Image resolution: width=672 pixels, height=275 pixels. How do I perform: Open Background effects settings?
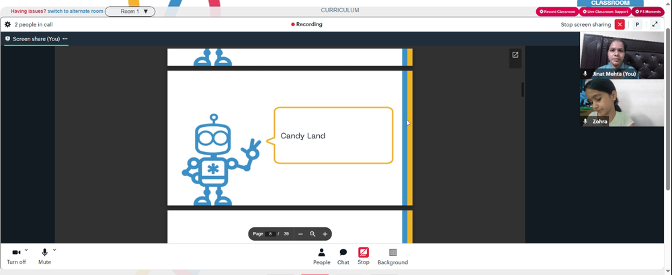(392, 257)
